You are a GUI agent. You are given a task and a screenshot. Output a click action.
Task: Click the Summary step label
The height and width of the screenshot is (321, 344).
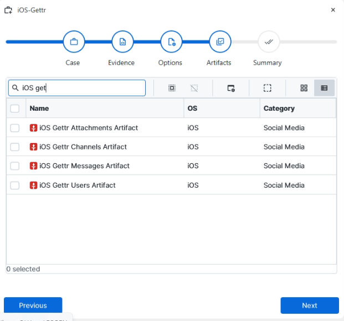click(268, 63)
